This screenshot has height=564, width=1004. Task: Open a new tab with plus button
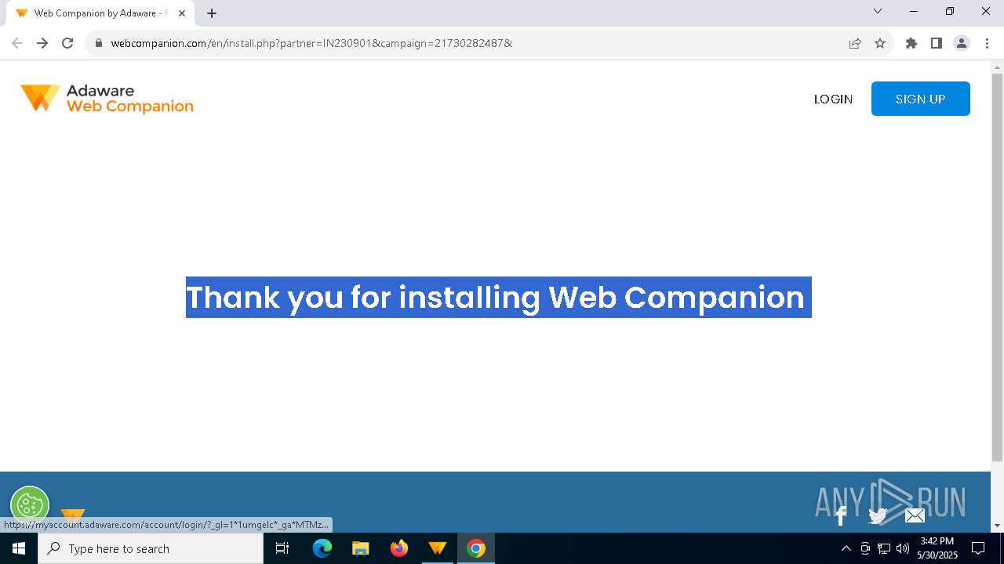click(212, 13)
